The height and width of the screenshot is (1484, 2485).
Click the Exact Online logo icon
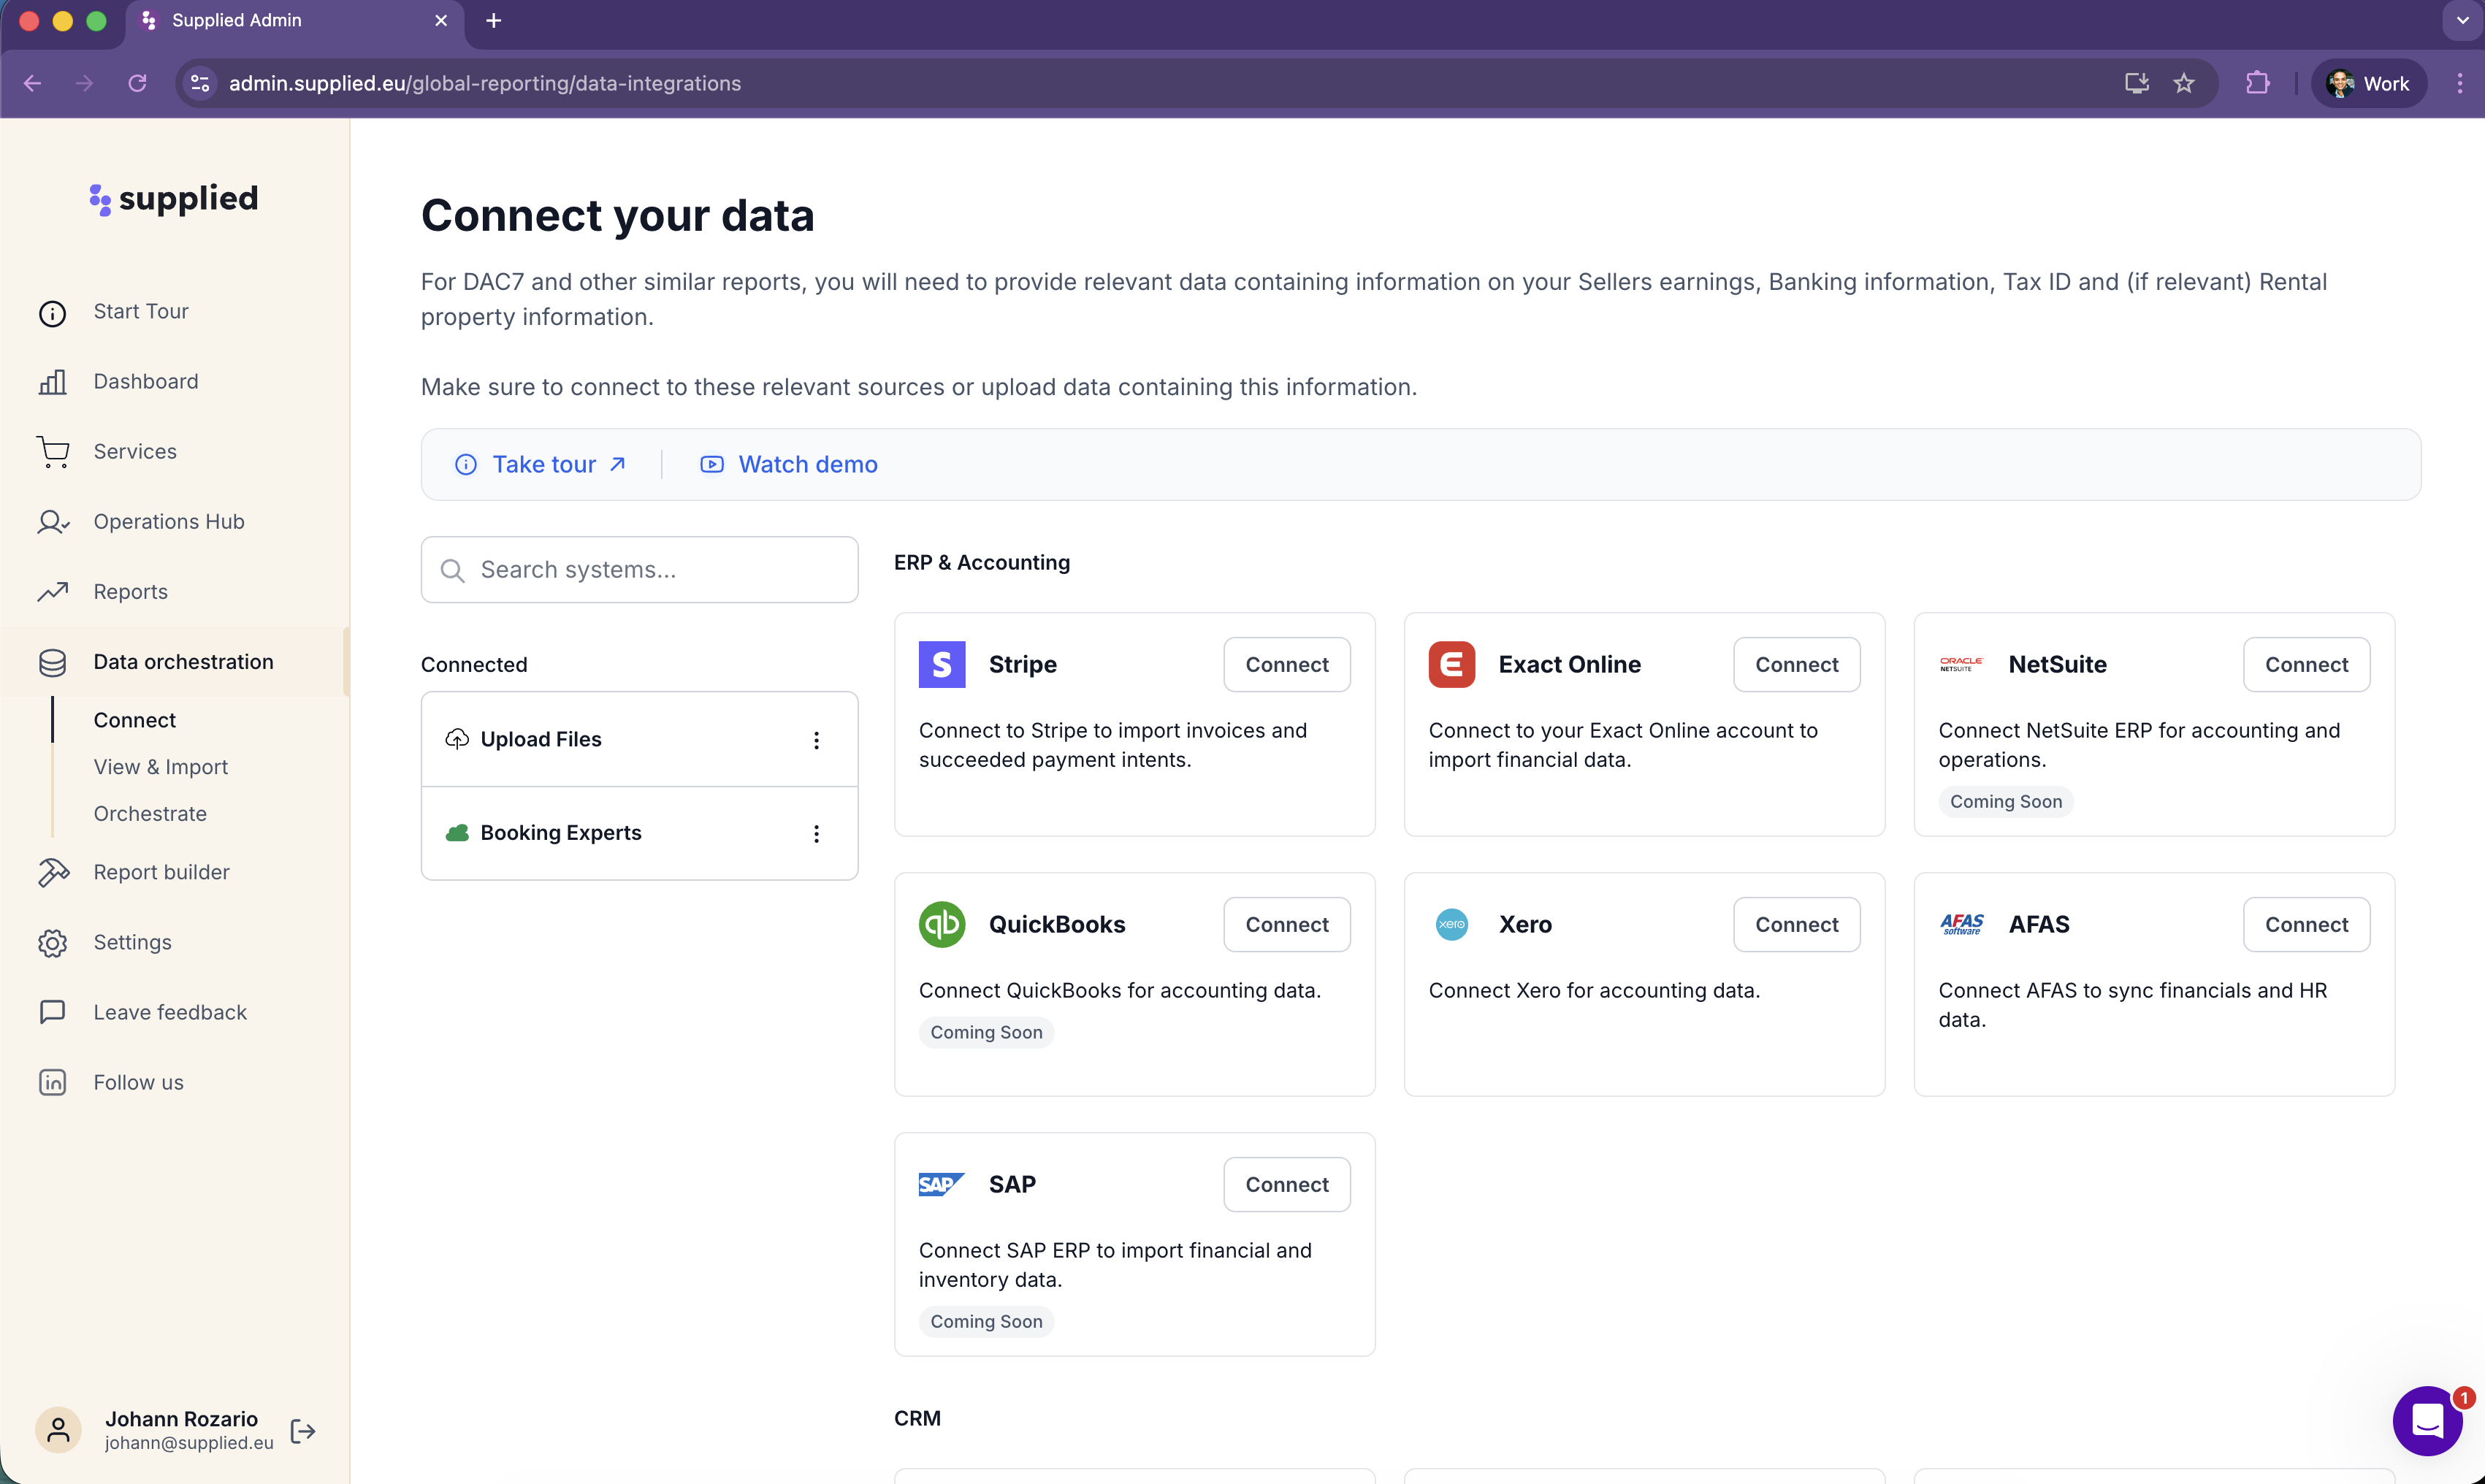click(x=1451, y=665)
